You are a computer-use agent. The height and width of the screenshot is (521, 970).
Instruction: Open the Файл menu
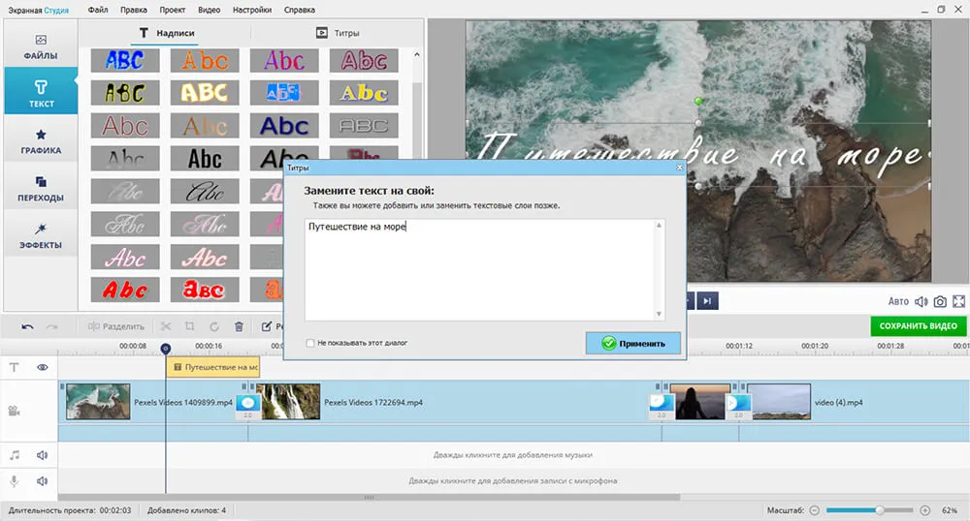(x=98, y=10)
